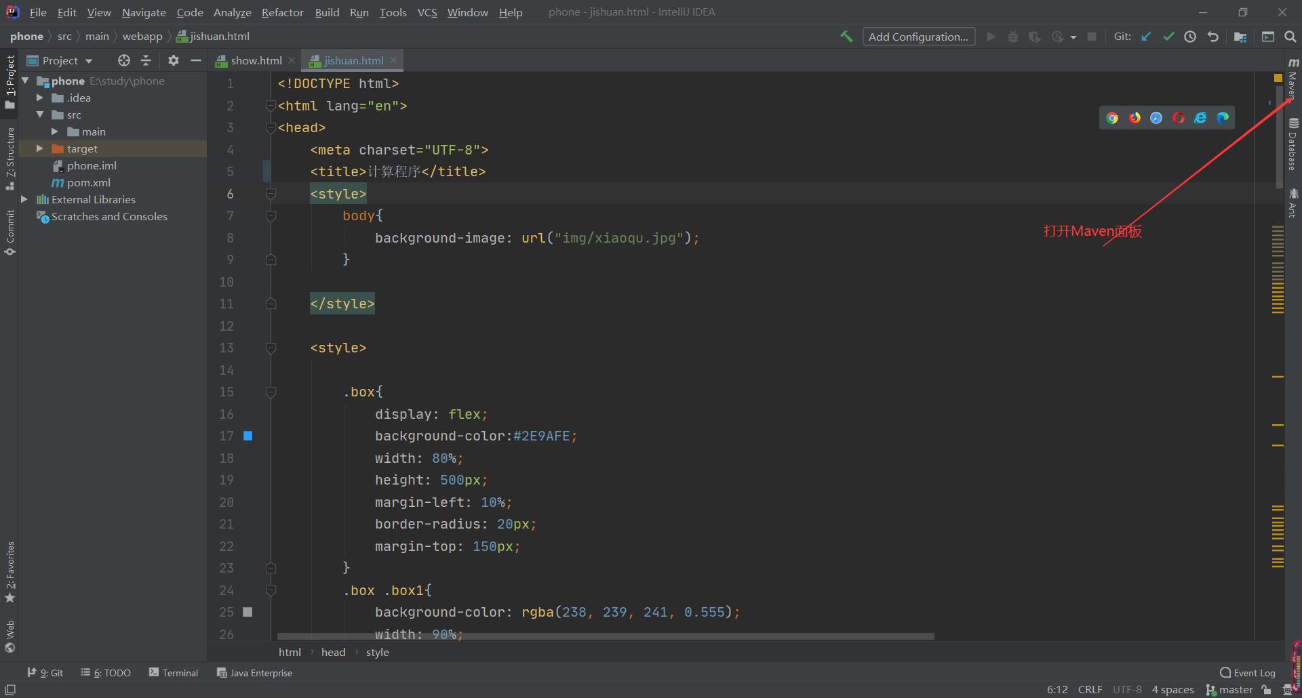Open the VCS menu
This screenshot has width=1302, height=698.
(427, 12)
